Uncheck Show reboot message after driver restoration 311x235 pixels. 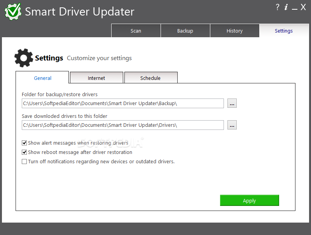point(24,152)
